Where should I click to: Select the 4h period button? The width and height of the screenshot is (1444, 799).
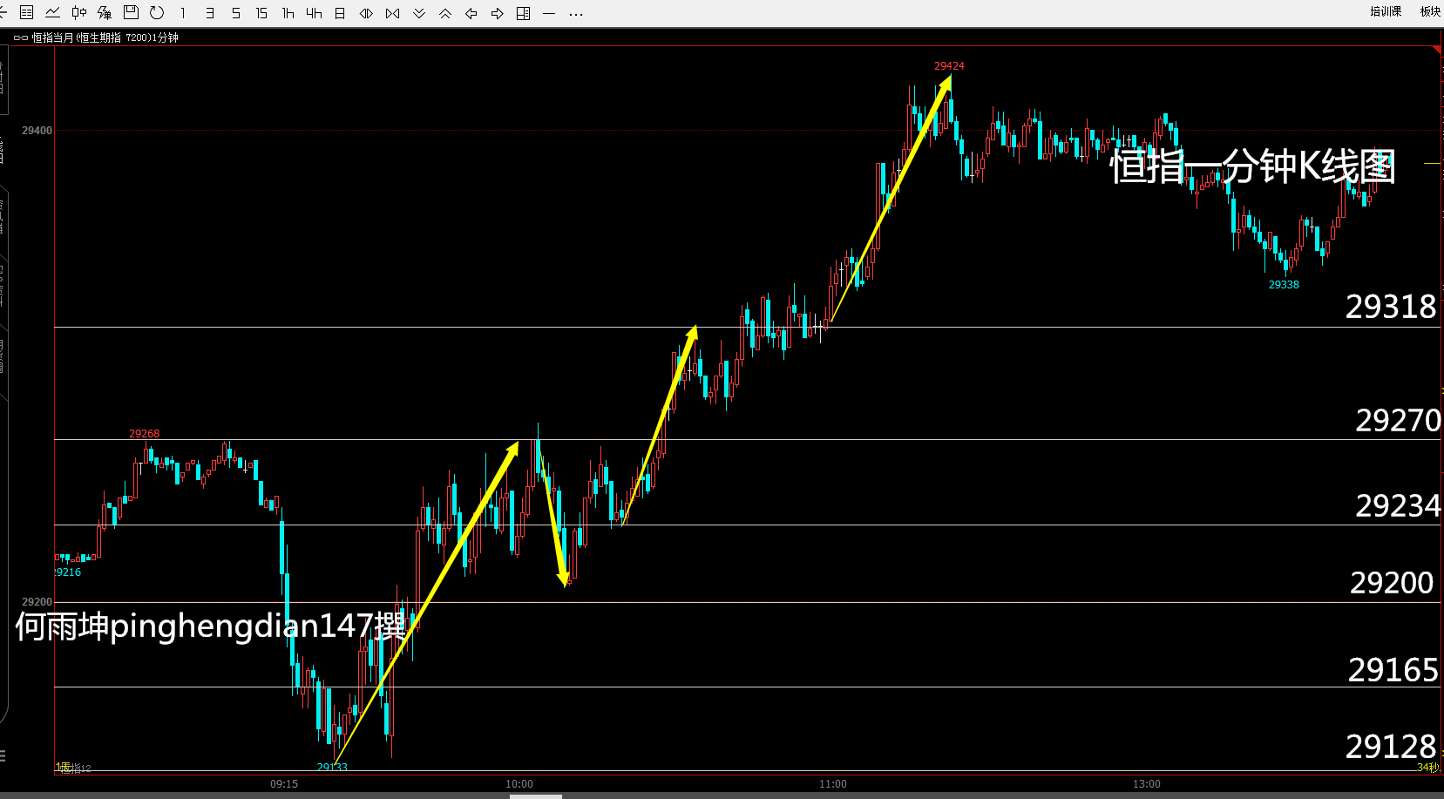pyautogui.click(x=314, y=13)
